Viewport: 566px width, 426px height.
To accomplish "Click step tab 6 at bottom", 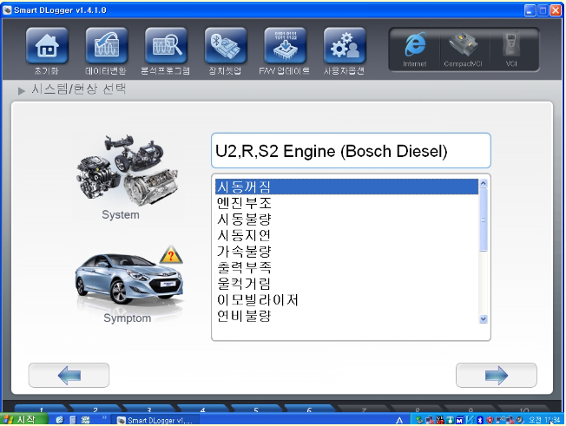I will [309, 409].
